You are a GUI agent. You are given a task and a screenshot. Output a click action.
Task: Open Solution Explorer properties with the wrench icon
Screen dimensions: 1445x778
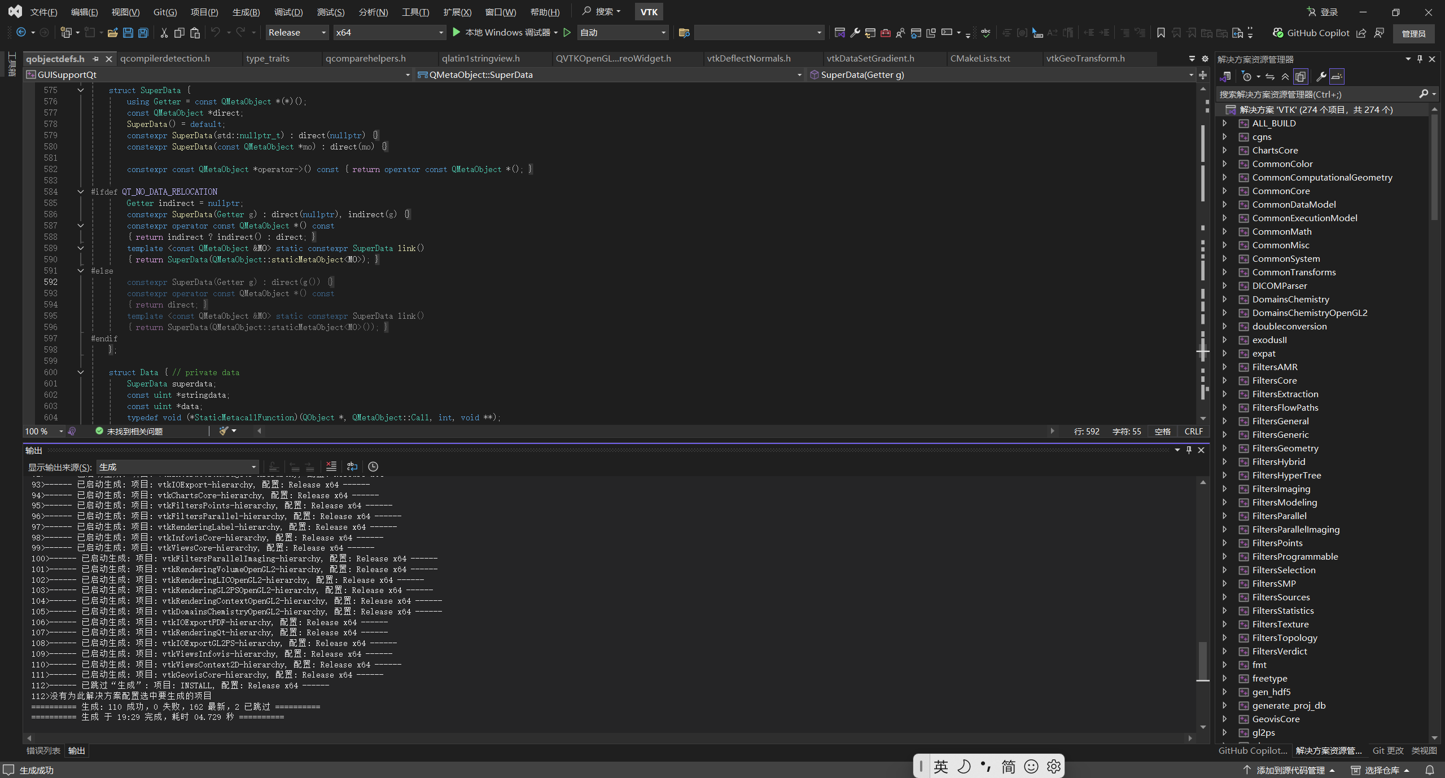[x=1321, y=76]
